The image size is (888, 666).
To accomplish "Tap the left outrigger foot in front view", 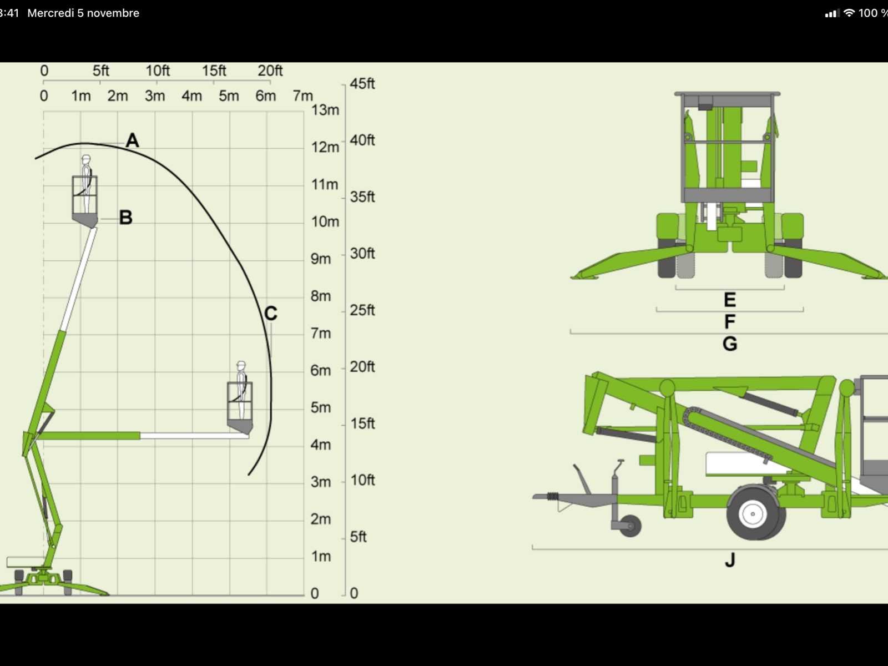I will pos(584,275).
